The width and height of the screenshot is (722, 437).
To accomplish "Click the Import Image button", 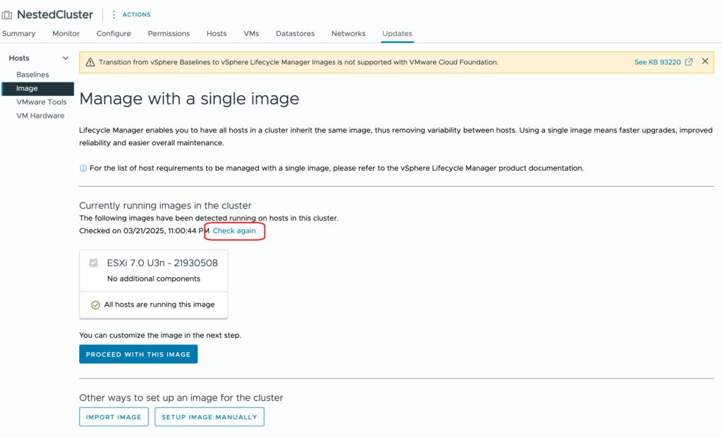I will click(114, 417).
